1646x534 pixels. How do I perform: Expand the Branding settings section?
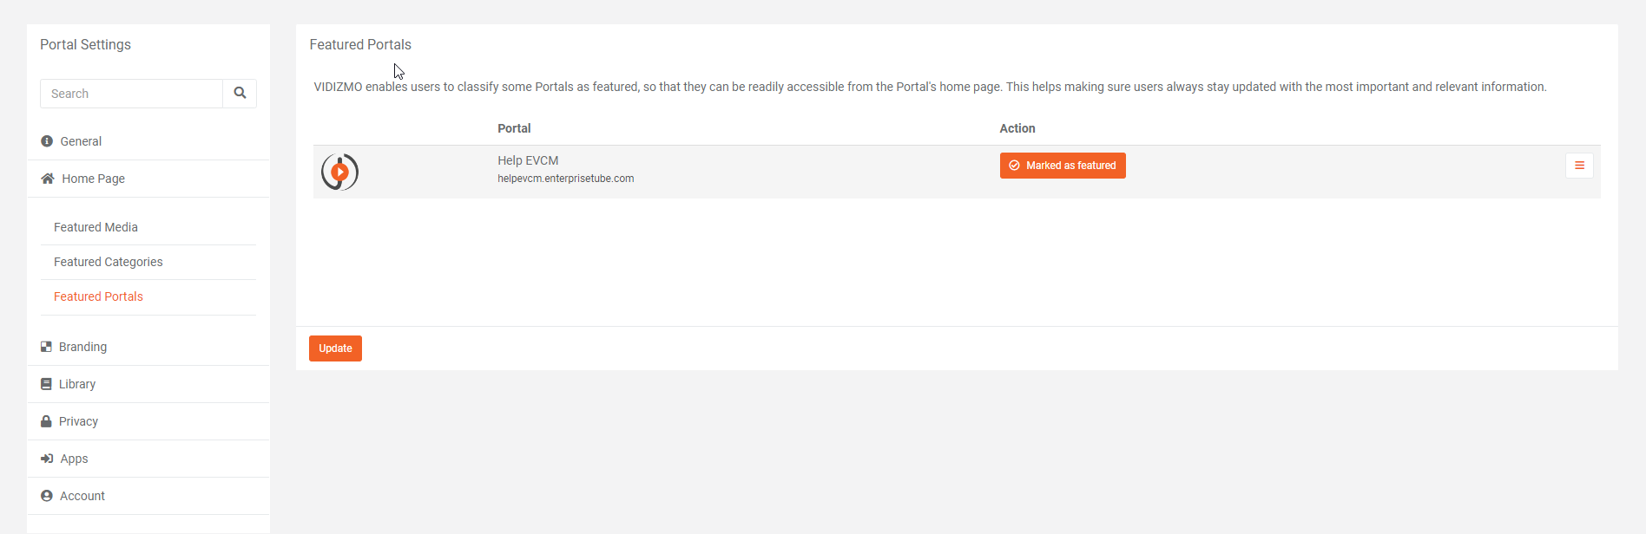[x=83, y=347]
